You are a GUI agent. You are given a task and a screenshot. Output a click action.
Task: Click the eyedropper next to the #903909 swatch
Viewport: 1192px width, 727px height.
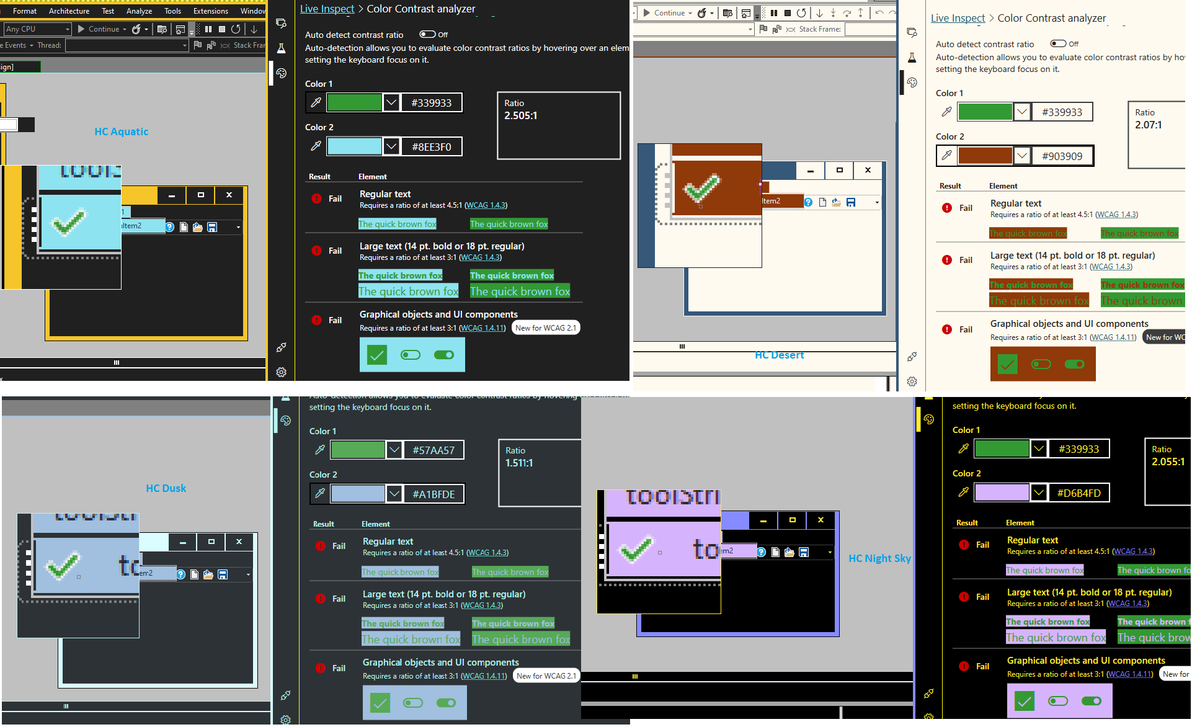(x=946, y=156)
